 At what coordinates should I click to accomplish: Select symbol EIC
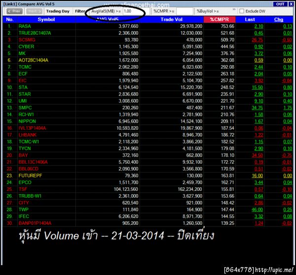(23, 80)
